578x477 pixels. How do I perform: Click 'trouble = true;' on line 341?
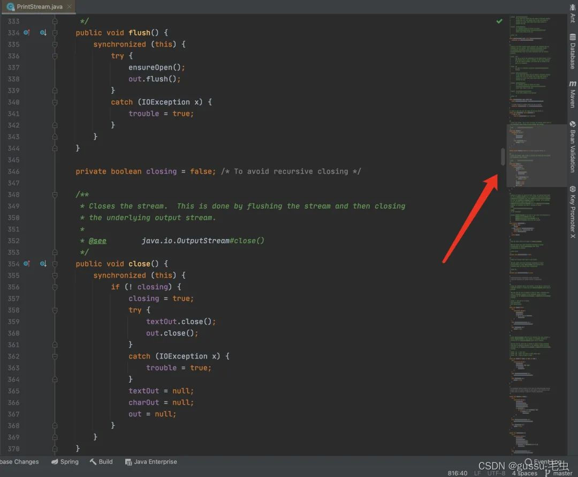[161, 114]
